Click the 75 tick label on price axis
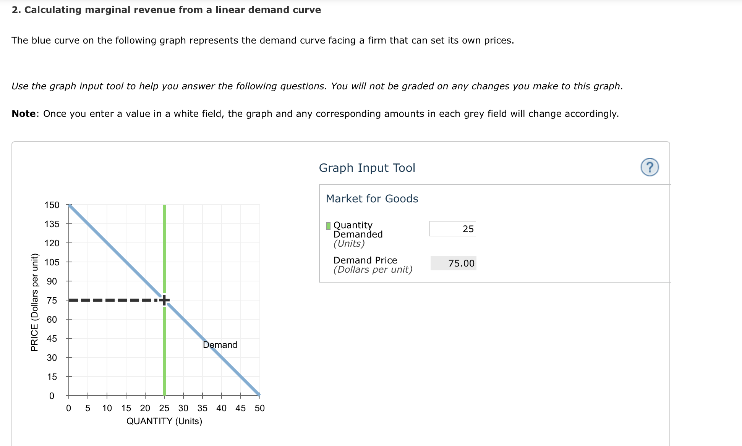This screenshot has height=446, width=742. pyautogui.click(x=52, y=301)
